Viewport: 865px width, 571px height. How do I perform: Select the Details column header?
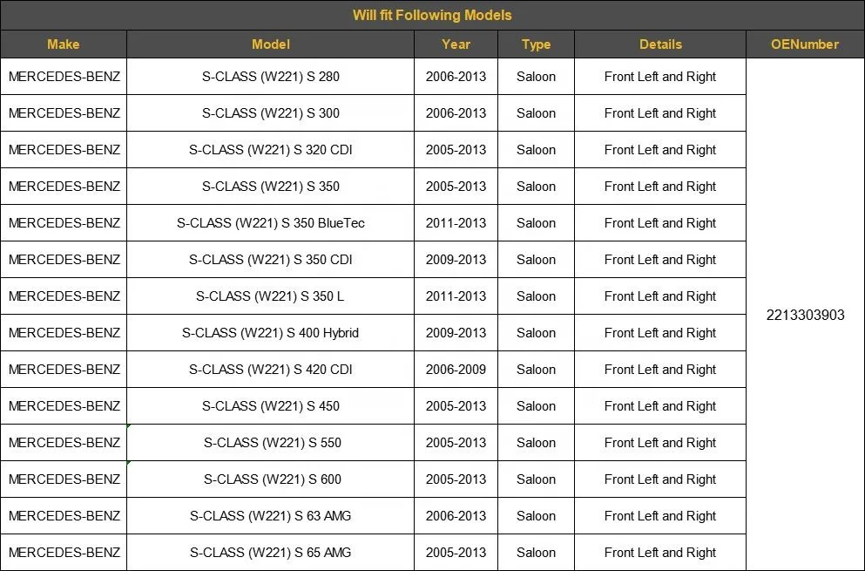660,44
